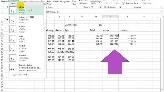This screenshot has width=164, height=92.
Task: Select the cell with 851.33
Action: click(96, 44)
